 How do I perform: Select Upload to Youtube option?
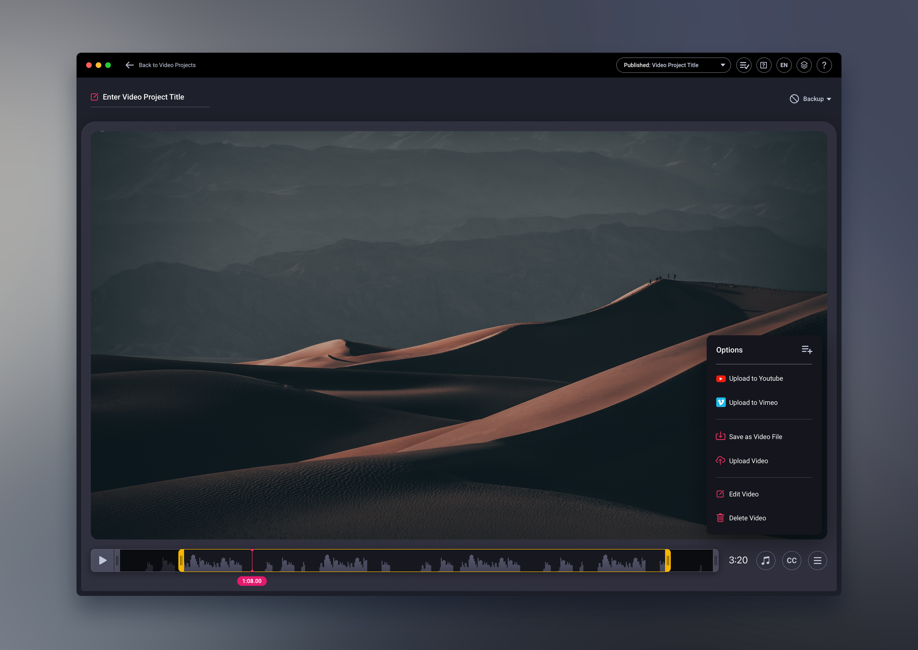pyautogui.click(x=755, y=379)
